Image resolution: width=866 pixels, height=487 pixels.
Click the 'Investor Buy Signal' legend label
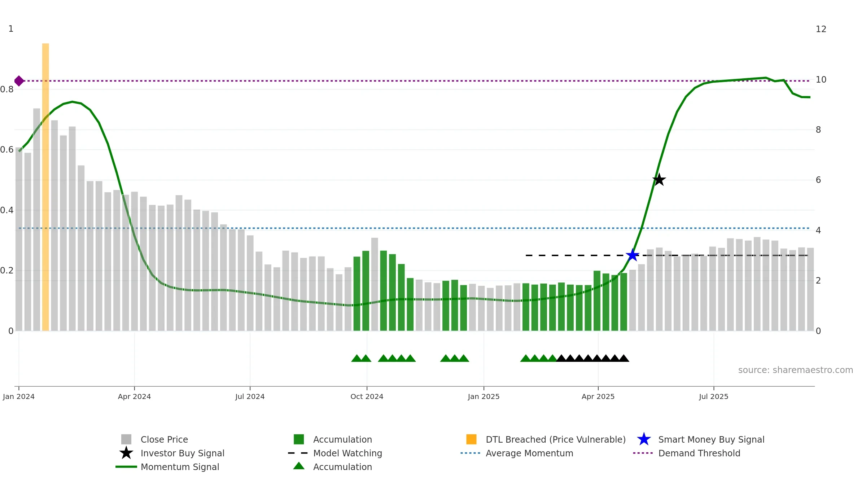pos(183,453)
